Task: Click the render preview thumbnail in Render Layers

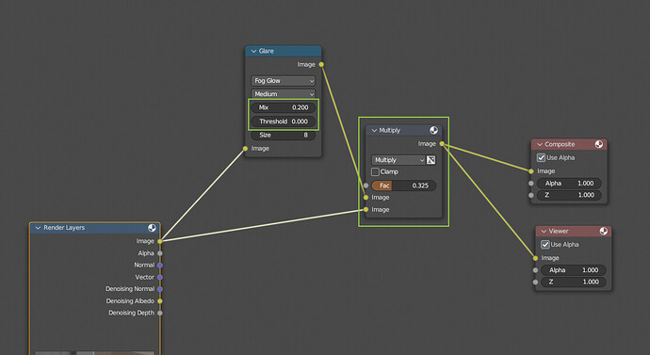Action: pos(94,353)
